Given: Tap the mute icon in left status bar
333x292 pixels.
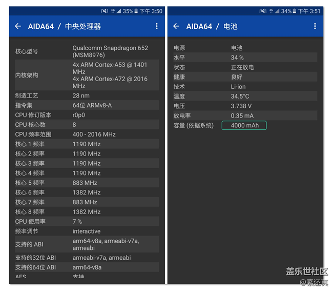Looking at the screenshot, I should point(105,11).
